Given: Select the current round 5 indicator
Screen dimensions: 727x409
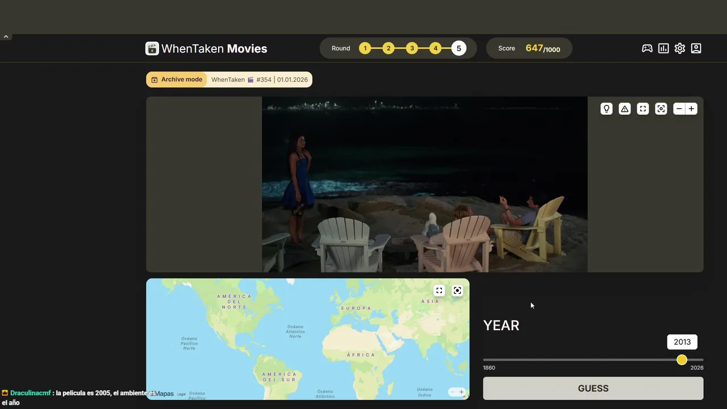Looking at the screenshot, I should pos(459,48).
